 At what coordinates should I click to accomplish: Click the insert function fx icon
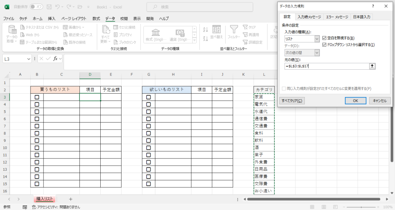(56, 59)
